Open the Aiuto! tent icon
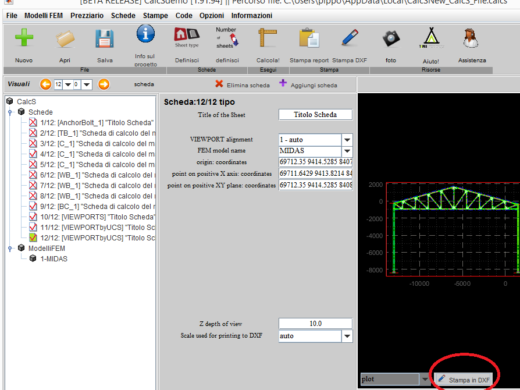 [x=431, y=37]
